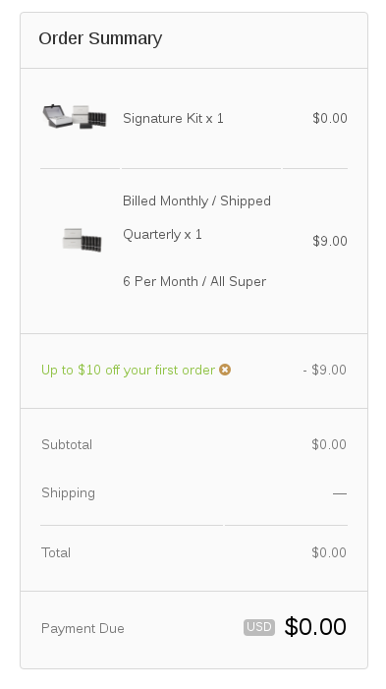The width and height of the screenshot is (386, 689).
Task: Select the Signature Kit x 1 item text
Action: pos(173,118)
